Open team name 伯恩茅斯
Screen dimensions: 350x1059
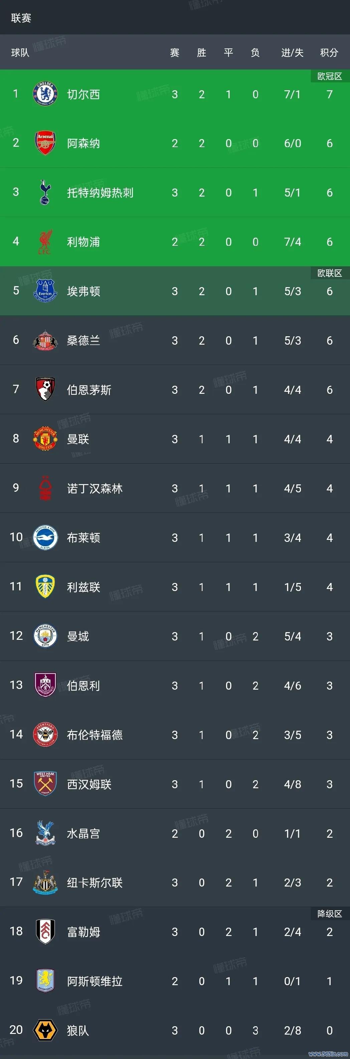89,390
